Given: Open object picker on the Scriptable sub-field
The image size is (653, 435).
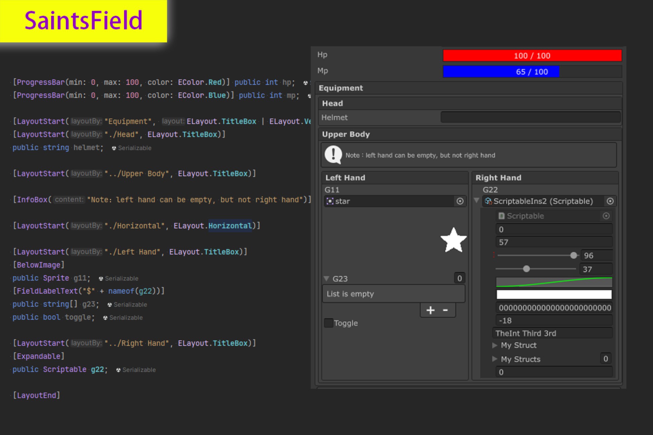Looking at the screenshot, I should click(606, 216).
